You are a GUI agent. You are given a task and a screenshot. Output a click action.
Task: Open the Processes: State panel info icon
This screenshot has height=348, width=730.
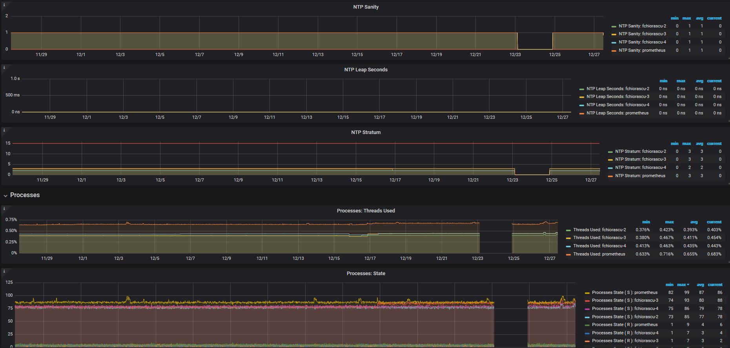coord(4,271)
